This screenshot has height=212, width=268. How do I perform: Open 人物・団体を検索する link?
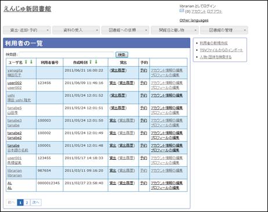(x=216, y=57)
